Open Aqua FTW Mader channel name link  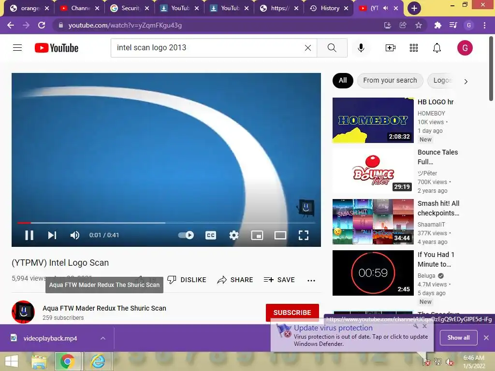coord(104,308)
